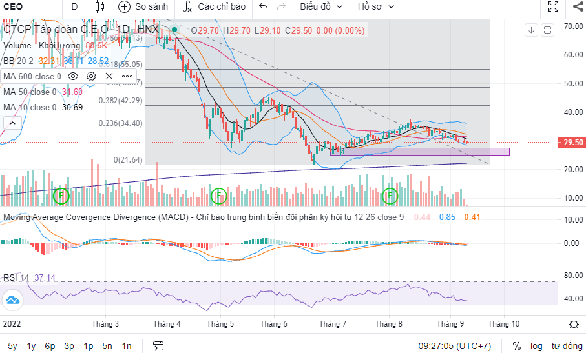This screenshot has height=353, width=586.
Task: Open chart settings gear at bottom right
Action: pos(574,324)
